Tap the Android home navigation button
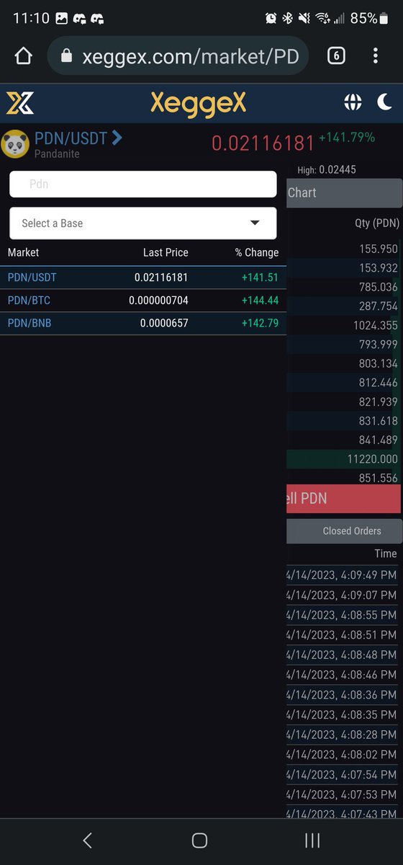The width and height of the screenshot is (403, 865). [200, 840]
